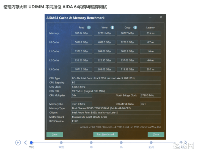Go to previous slide with left arrow

coord(25,143)
